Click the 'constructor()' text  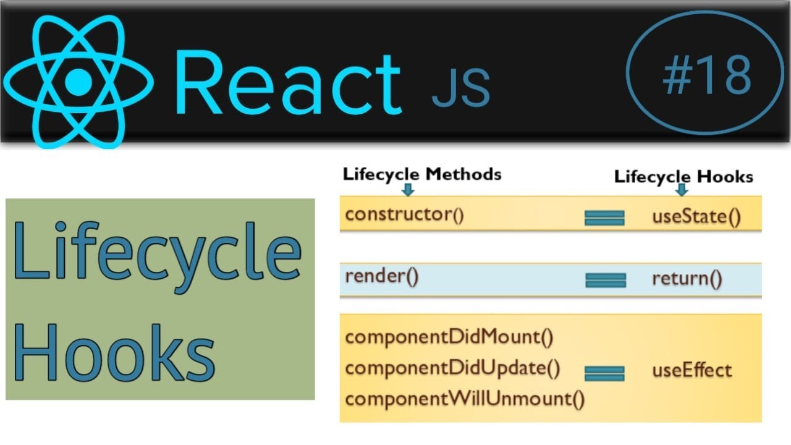(405, 214)
